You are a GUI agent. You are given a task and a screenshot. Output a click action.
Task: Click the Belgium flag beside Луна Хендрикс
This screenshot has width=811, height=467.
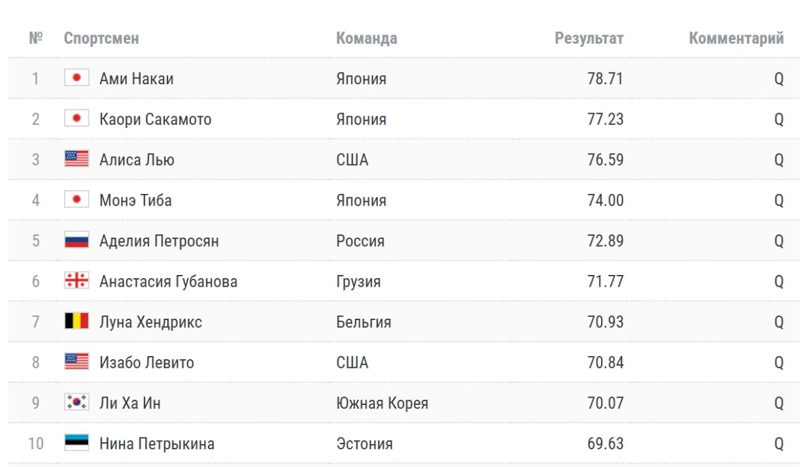point(77,321)
